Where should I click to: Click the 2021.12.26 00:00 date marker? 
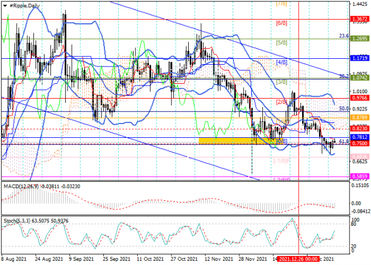click(298, 258)
